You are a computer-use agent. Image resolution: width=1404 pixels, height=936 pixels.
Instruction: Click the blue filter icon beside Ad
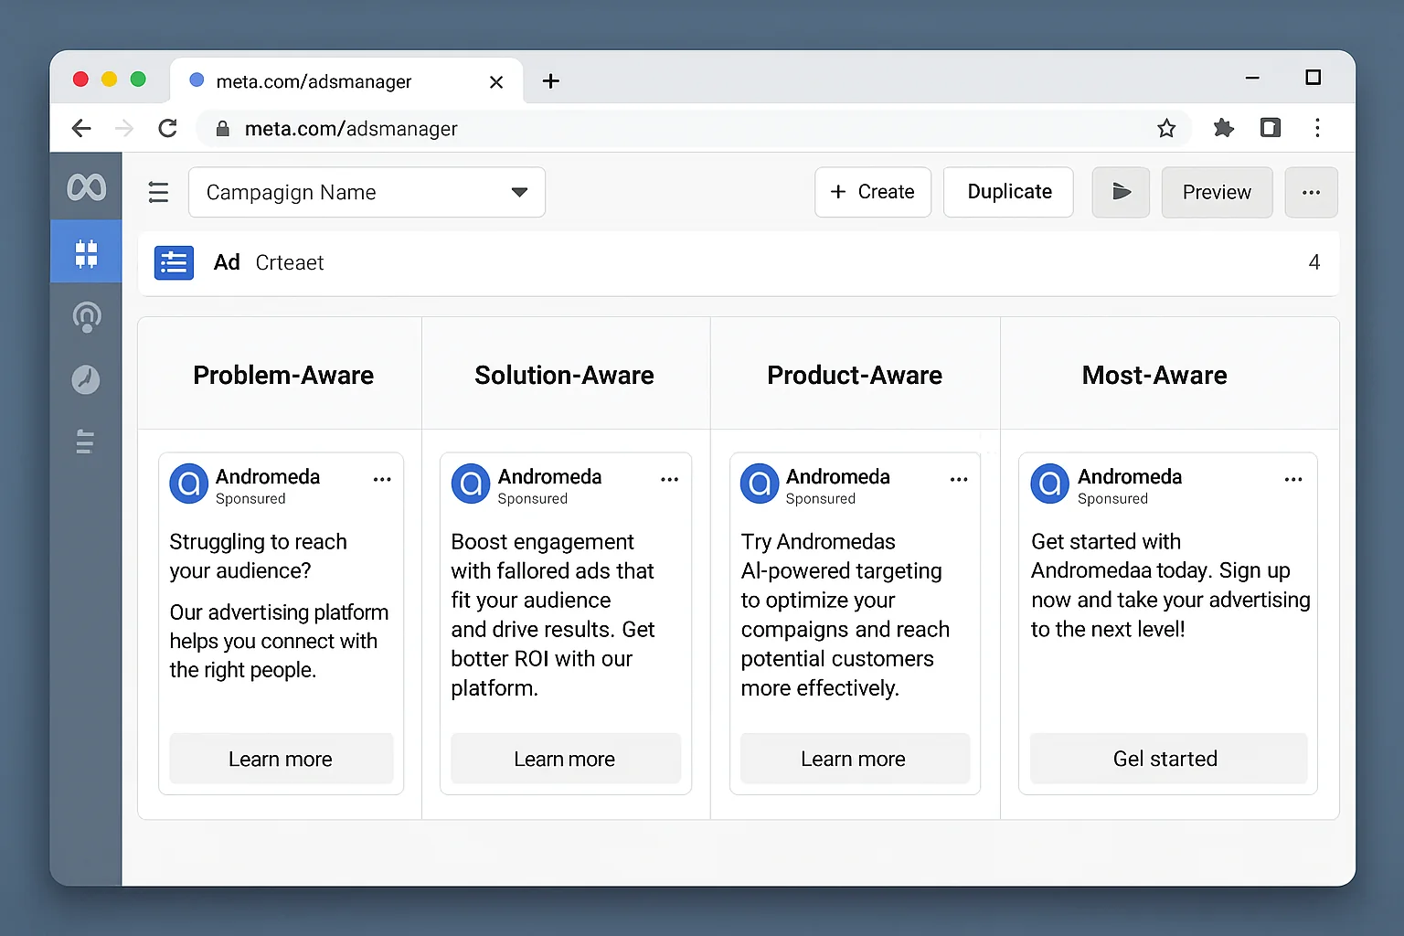tap(174, 262)
